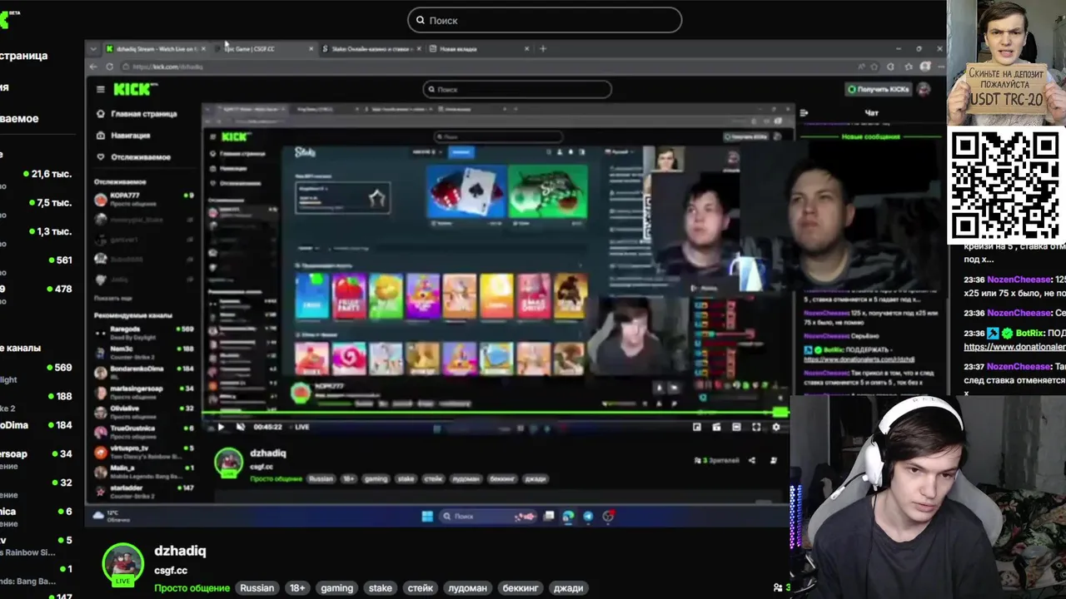Click the Получить KICKs button
This screenshot has width=1066, height=599.
(x=879, y=89)
